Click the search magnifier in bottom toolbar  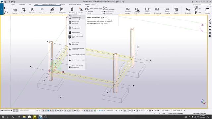pos(37,111)
